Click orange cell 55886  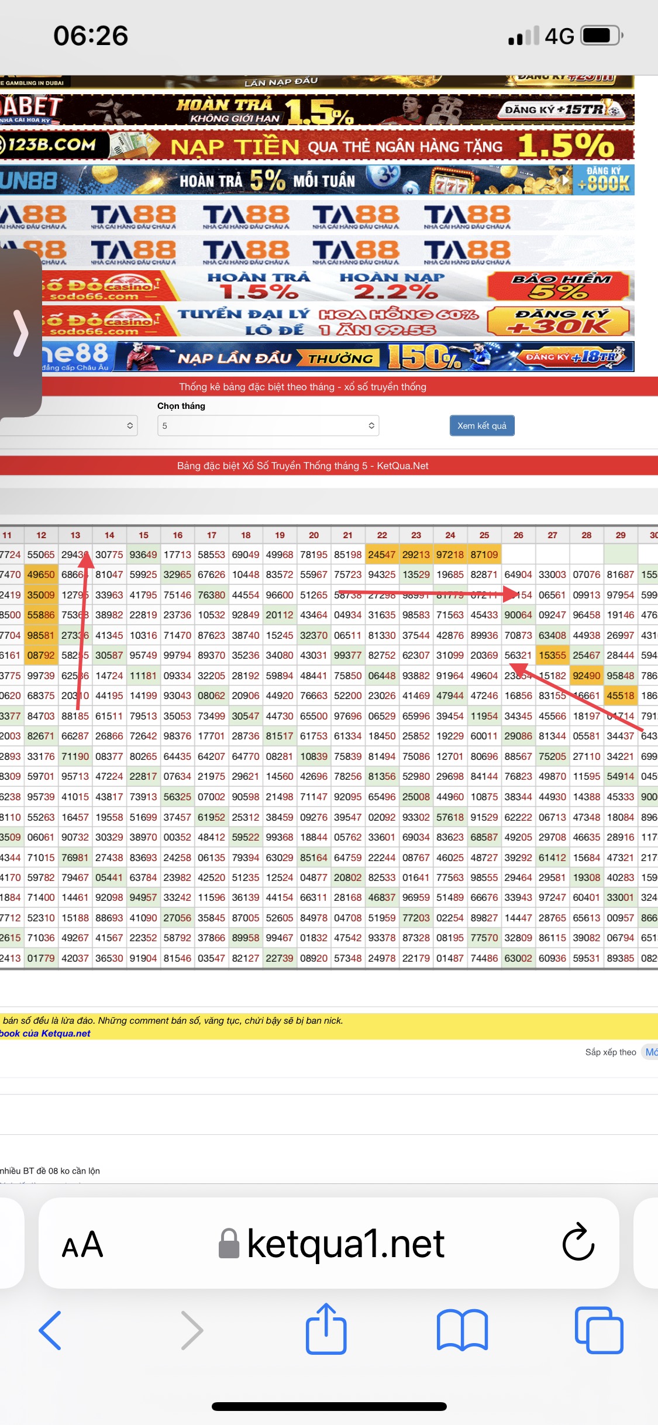point(41,615)
